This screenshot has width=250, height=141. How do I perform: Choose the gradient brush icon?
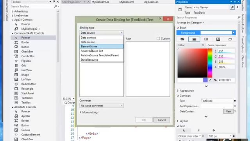(x=206, y=39)
